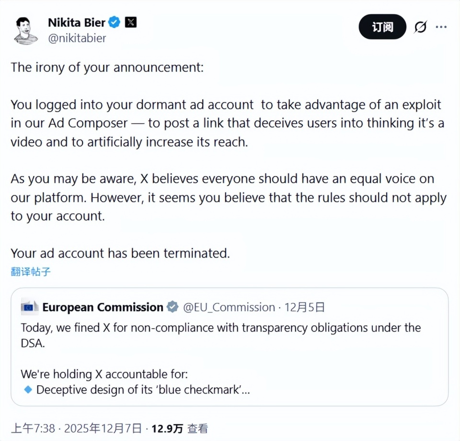Click the @EU_Commission handle
The height and width of the screenshot is (441, 460).
(x=229, y=307)
